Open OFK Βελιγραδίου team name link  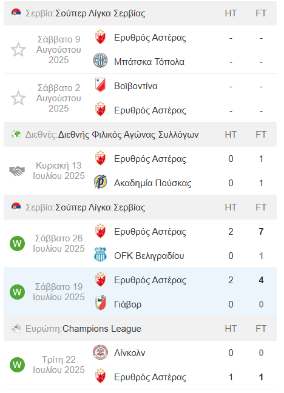[x=149, y=256]
